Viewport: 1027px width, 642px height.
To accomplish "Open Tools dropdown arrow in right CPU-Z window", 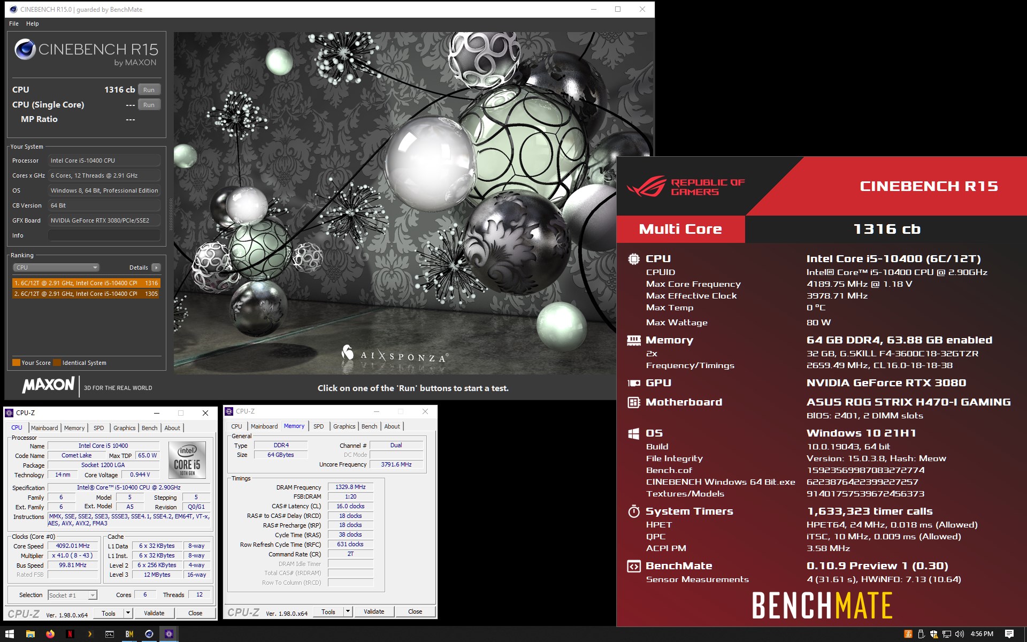I will point(348,612).
